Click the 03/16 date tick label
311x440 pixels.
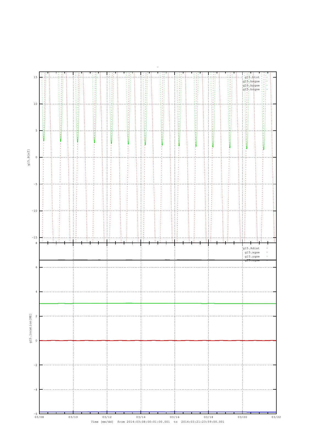(175, 417)
